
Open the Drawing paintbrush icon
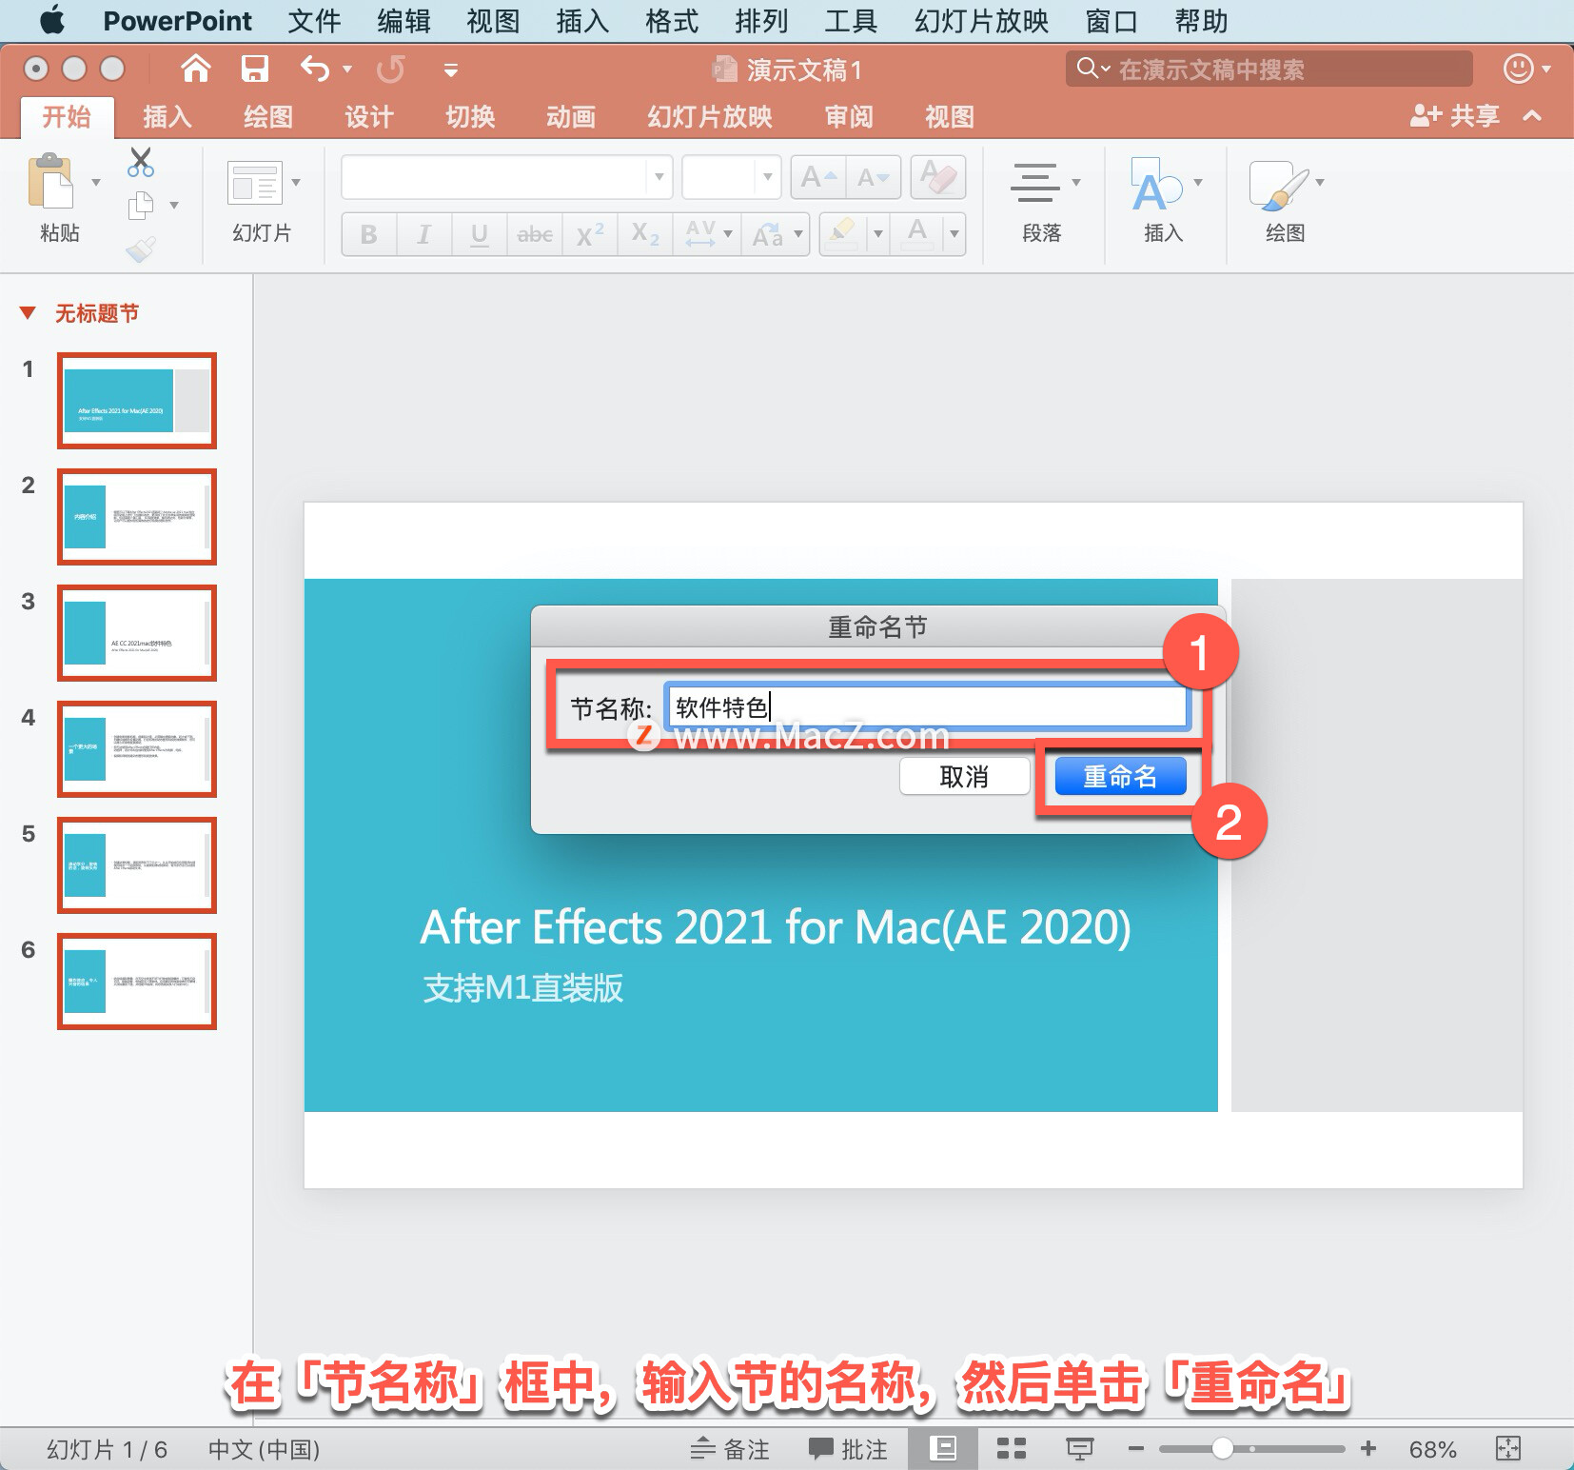coord(1278,184)
